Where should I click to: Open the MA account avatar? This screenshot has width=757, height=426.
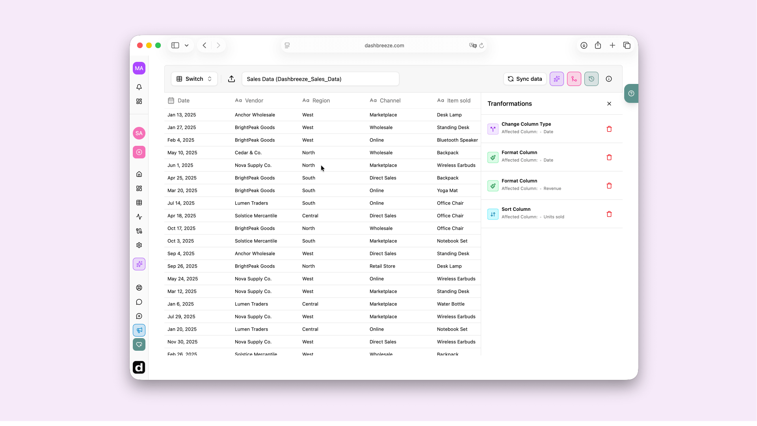coord(139,68)
